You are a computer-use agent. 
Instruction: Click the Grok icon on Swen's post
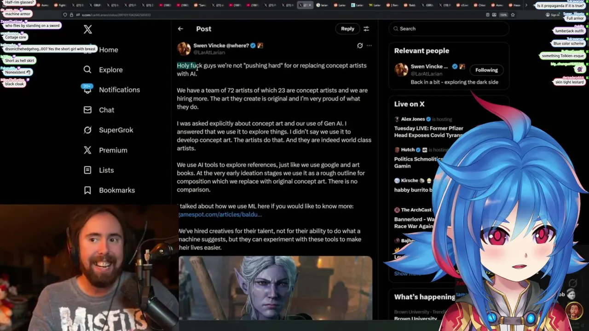click(x=360, y=46)
